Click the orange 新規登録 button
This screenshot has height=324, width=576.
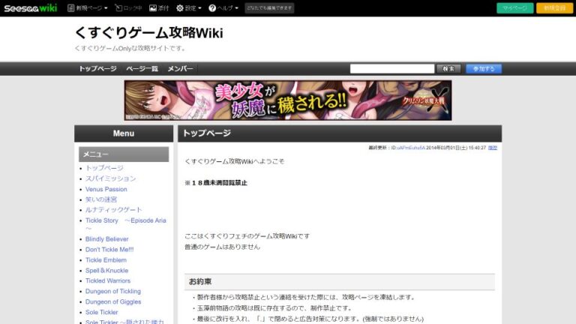(556, 8)
